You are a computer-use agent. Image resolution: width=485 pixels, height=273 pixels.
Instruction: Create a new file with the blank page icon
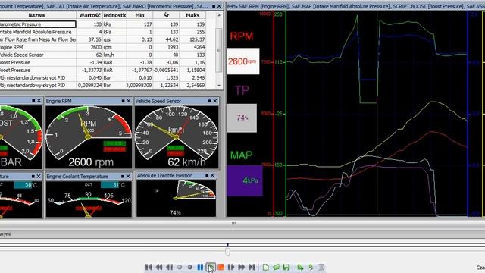266,267
